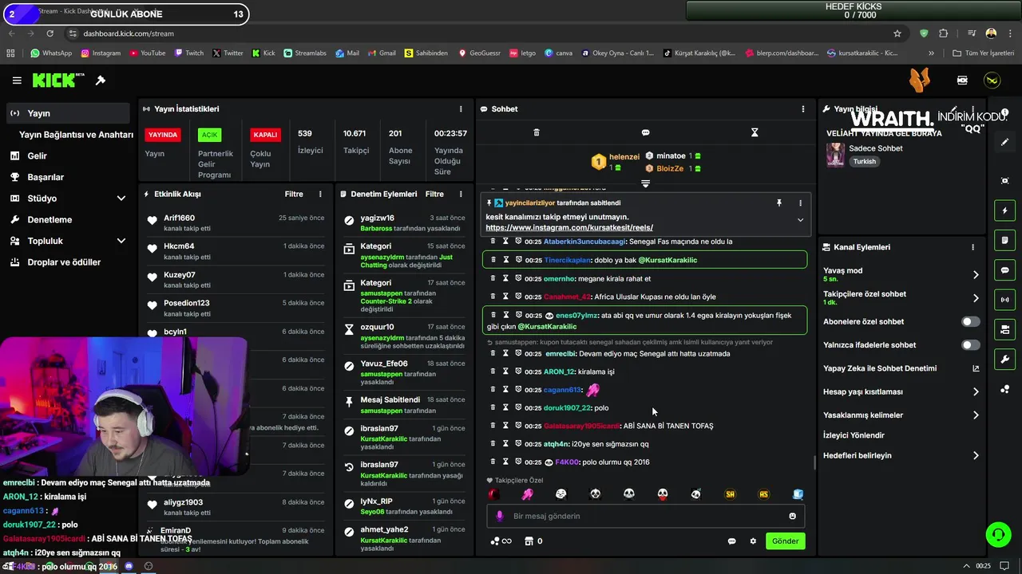Image resolution: width=1022 pixels, height=574 pixels.
Task: Open Droplar ve ödüller in the sidebar
Action: click(65, 262)
